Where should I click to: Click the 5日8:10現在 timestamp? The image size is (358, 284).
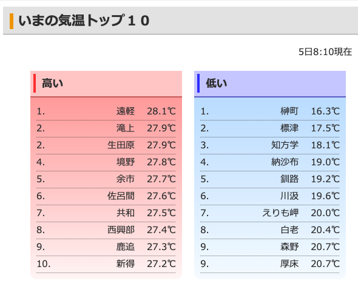(325, 52)
